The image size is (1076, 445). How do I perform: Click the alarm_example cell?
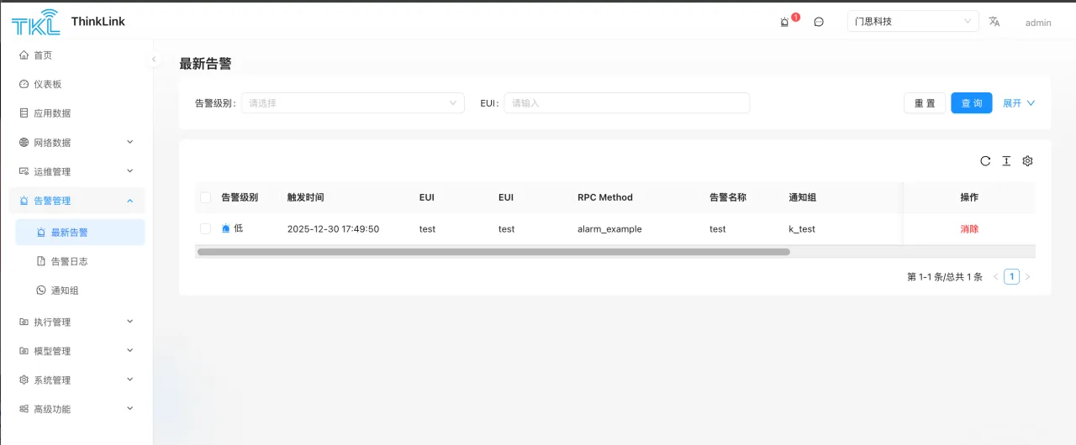coord(609,228)
